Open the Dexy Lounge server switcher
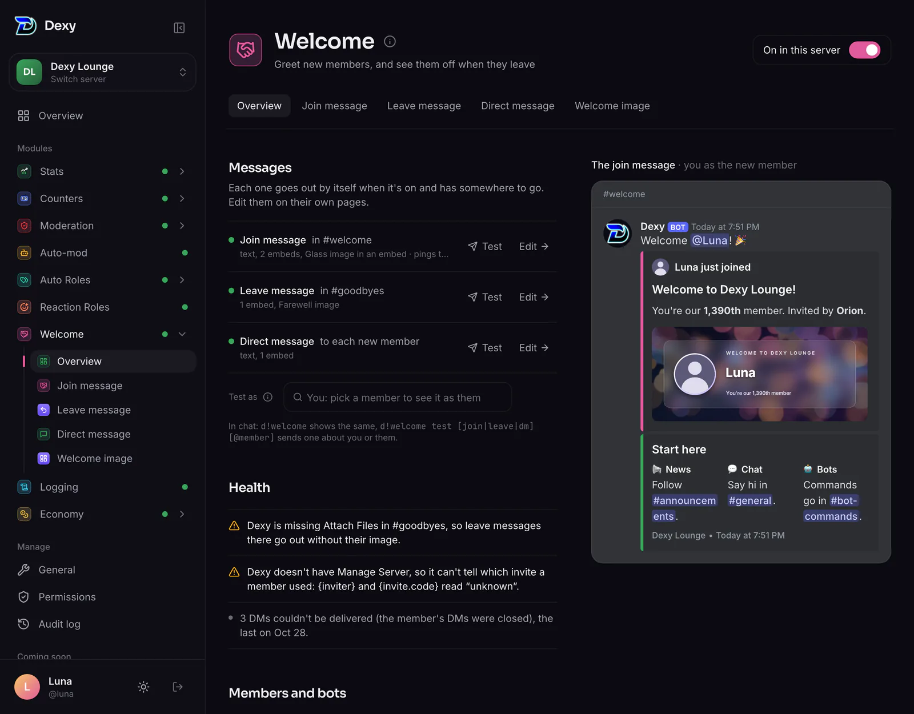The height and width of the screenshot is (714, 914). click(x=102, y=72)
